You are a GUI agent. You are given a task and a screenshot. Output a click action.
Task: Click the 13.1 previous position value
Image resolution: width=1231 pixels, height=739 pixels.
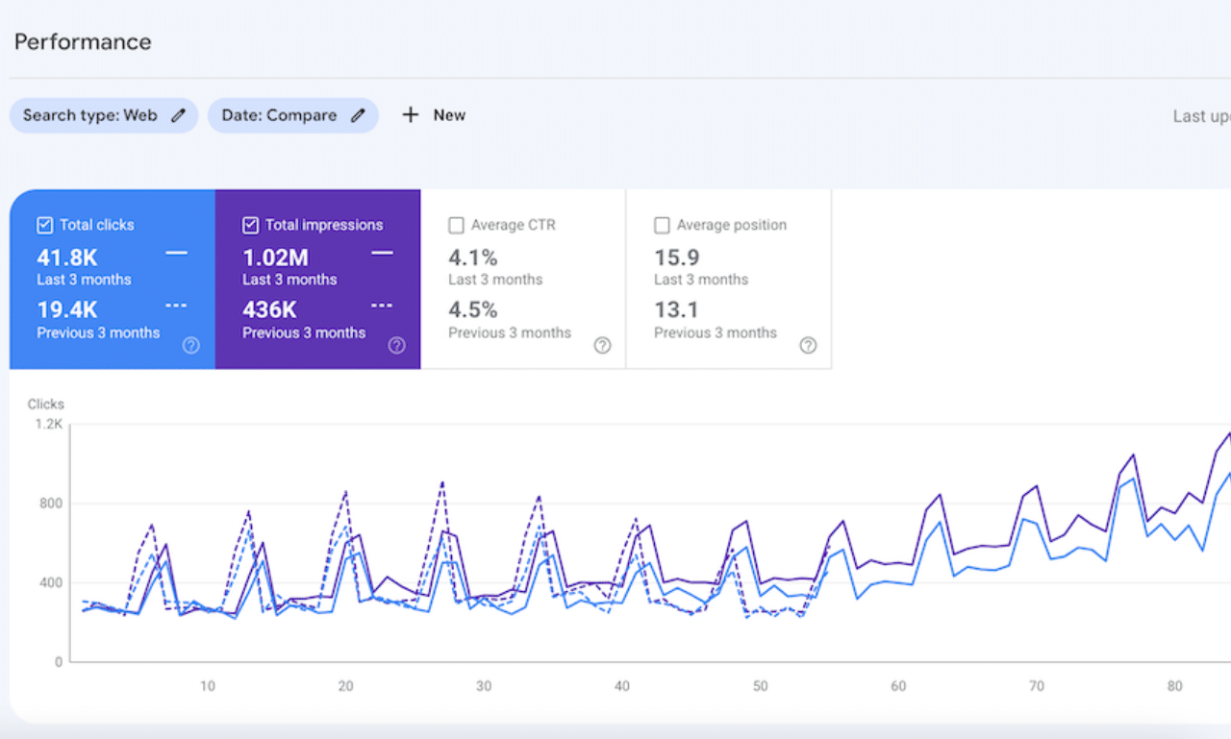tap(676, 309)
